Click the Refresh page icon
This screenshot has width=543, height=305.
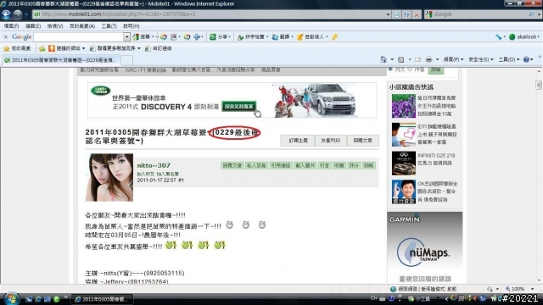tap(406, 14)
